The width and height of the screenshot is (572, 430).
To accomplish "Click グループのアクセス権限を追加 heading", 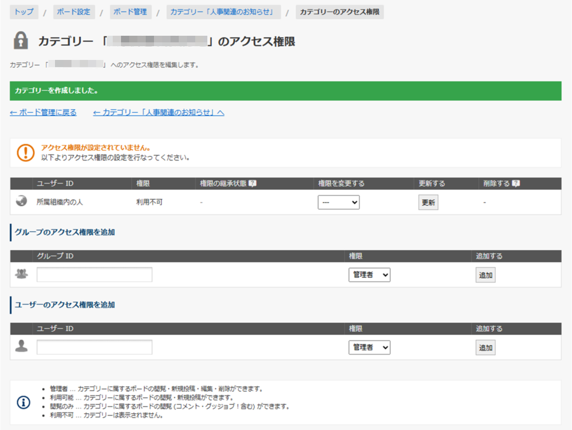I will 65,233.
